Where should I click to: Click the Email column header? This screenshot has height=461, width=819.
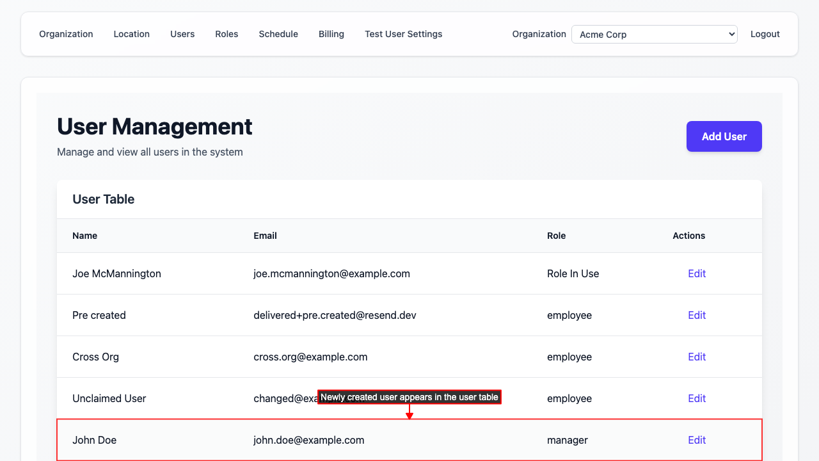[x=265, y=236]
